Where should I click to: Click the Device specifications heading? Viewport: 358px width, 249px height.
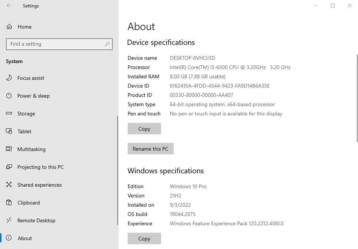(161, 43)
